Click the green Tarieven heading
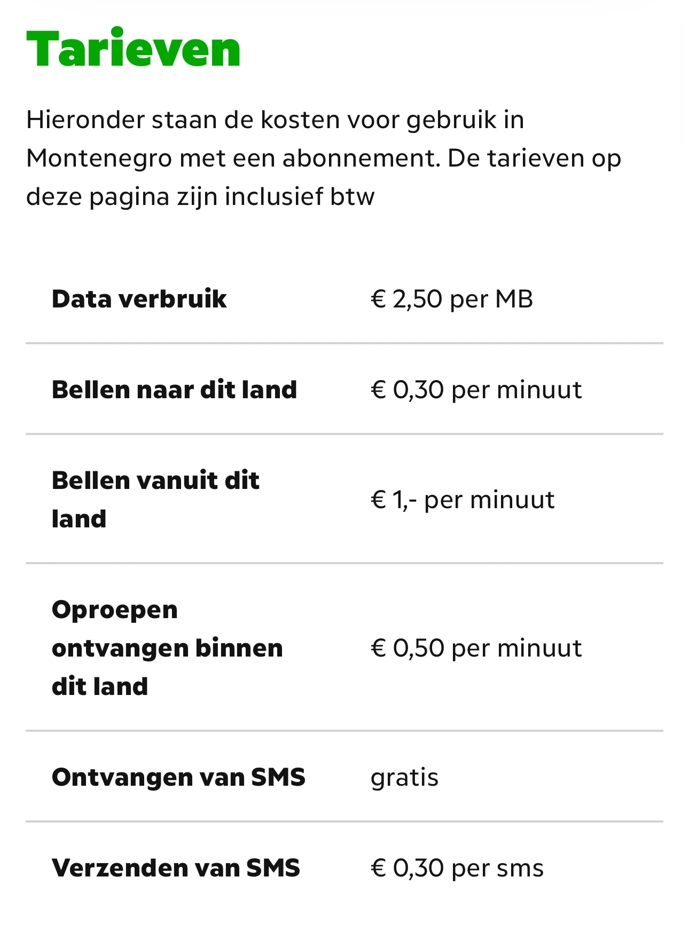Image resolution: width=689 pixels, height=948 pixels. coord(133,50)
